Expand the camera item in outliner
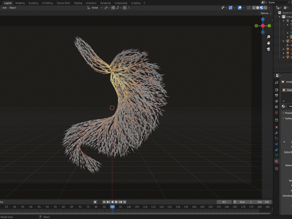292x219 pixels. [283, 41]
